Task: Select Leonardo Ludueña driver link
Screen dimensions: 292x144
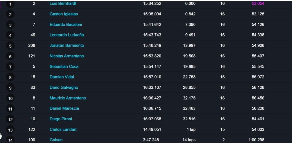Action: point(67,35)
